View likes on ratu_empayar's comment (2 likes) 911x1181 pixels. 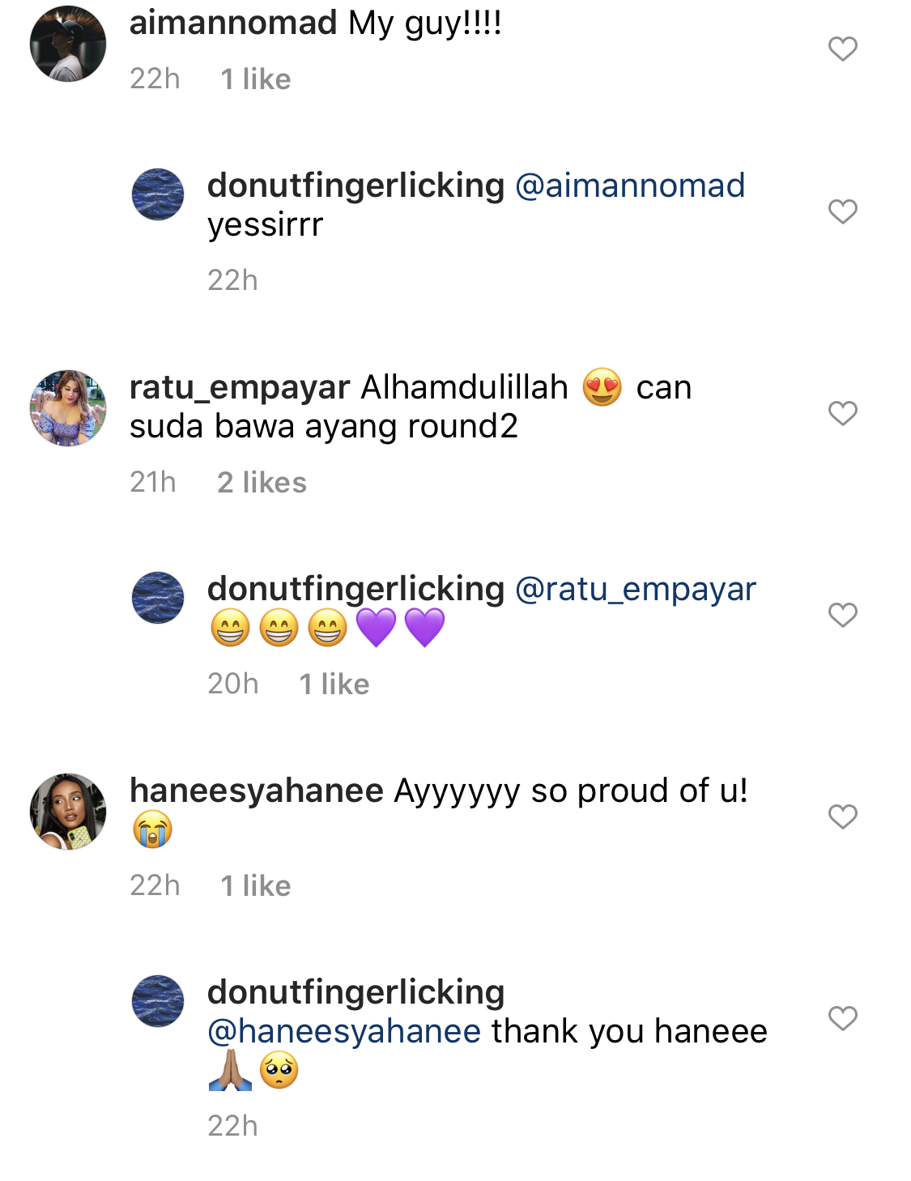(262, 483)
